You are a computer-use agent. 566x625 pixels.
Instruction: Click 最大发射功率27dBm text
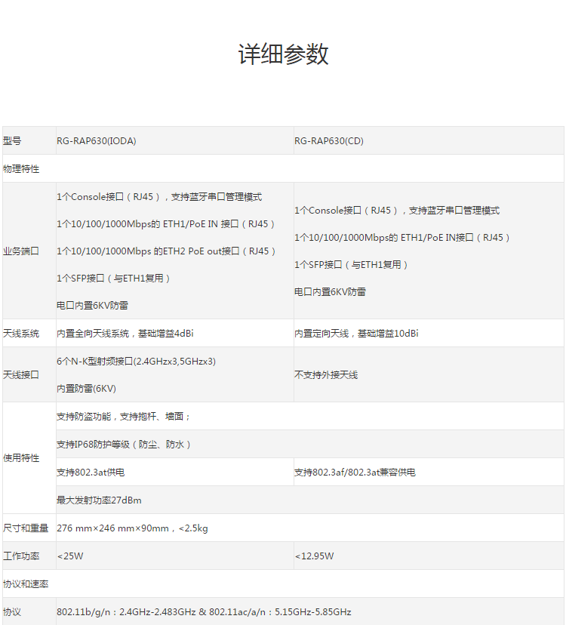coord(99,500)
